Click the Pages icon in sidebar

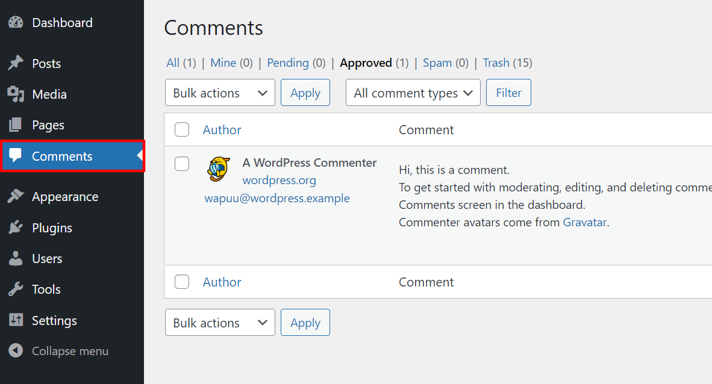(15, 125)
